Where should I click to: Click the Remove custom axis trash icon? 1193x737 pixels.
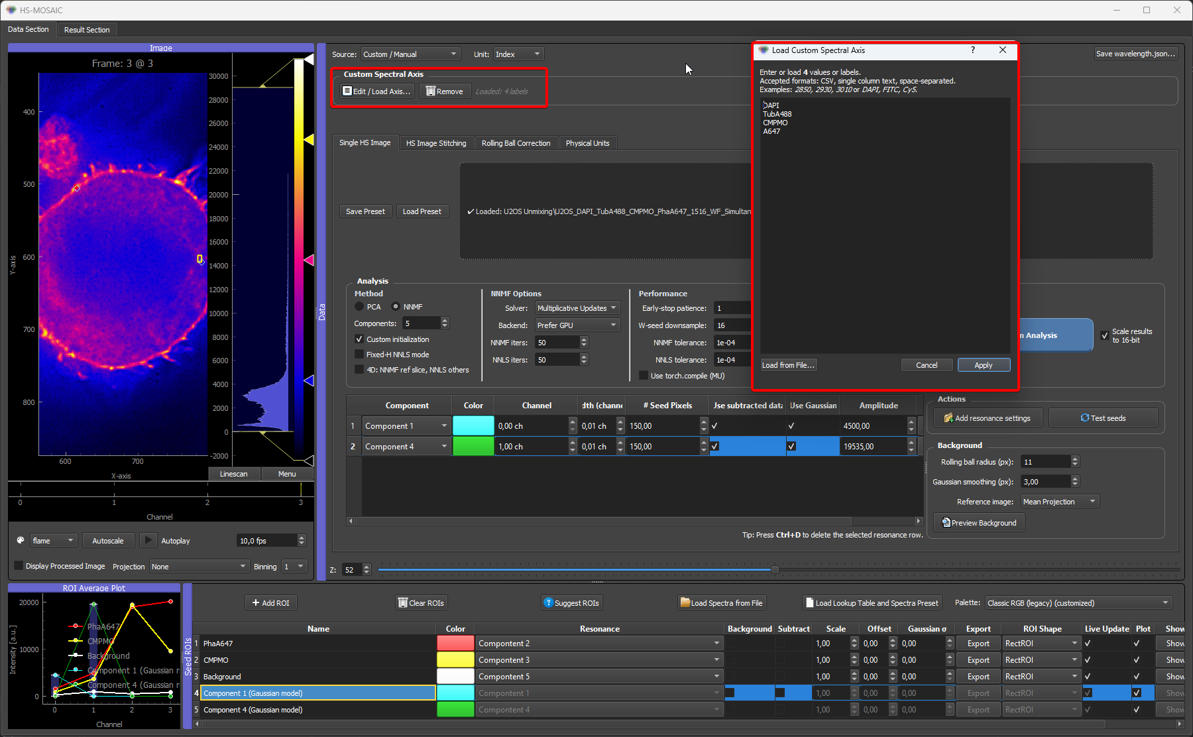pos(430,91)
